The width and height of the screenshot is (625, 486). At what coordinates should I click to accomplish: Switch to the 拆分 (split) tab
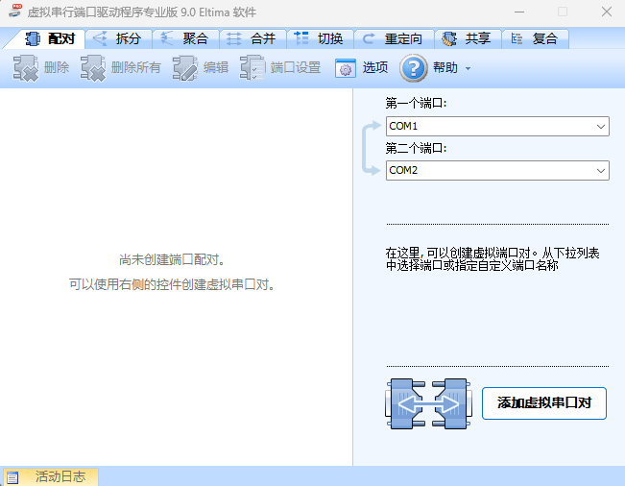[x=118, y=39]
